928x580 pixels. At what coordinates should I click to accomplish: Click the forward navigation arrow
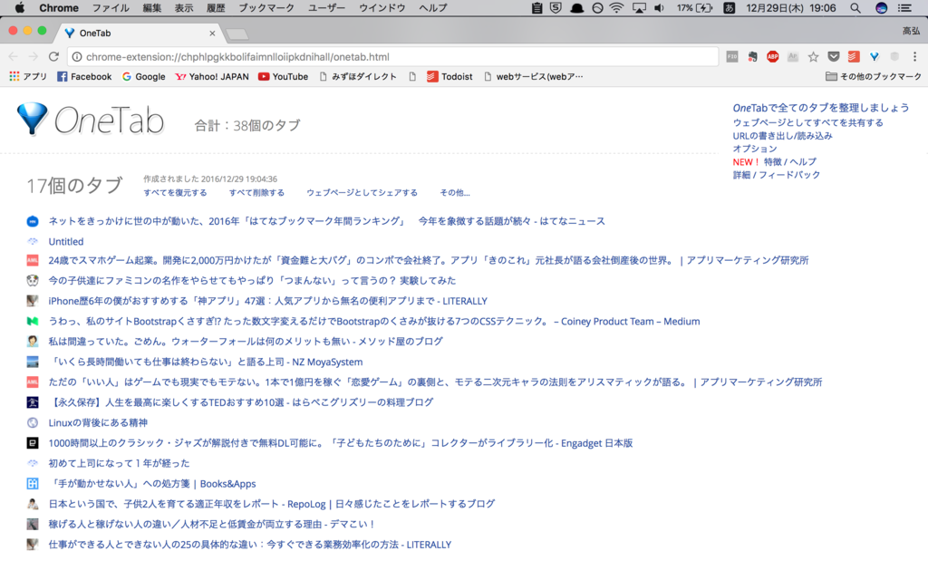coord(34,57)
